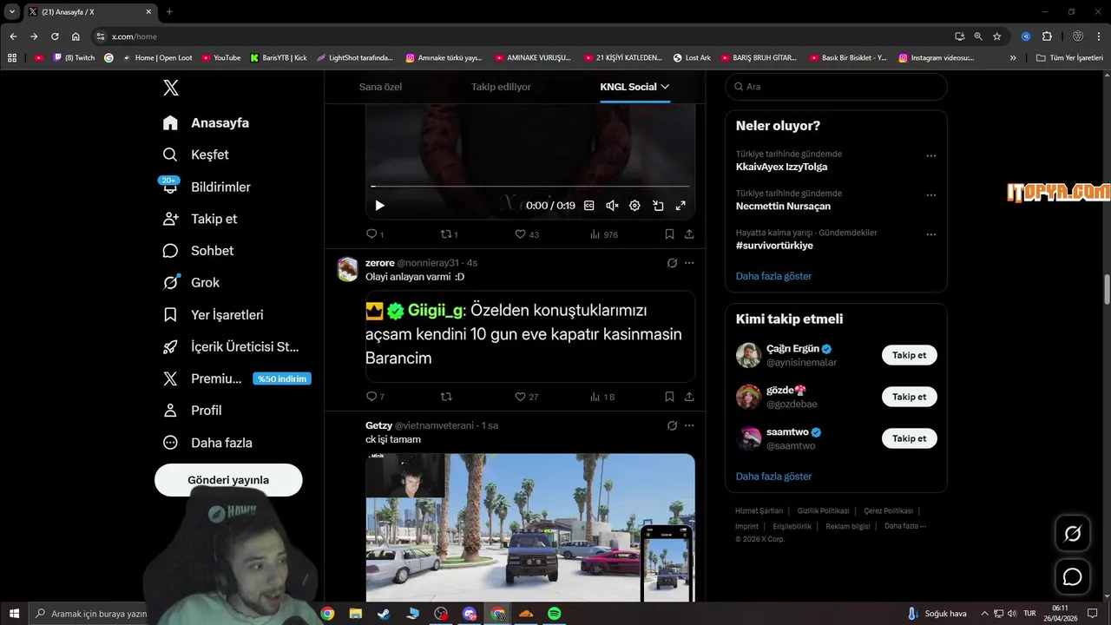Go to Anasayfa home
Screen dimensions: 1111x625
point(207,123)
